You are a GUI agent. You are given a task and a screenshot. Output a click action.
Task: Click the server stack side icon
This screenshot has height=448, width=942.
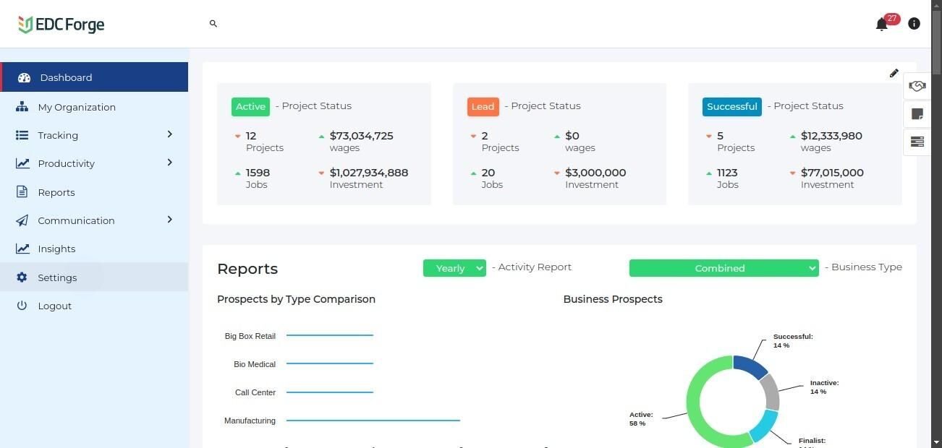tap(917, 142)
